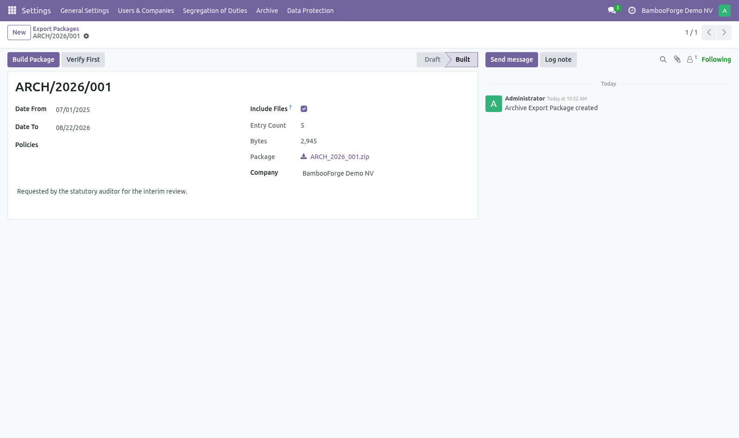This screenshot has width=739, height=438.
Task: Click 'Archive Export Package created' message
Action: pos(551,108)
